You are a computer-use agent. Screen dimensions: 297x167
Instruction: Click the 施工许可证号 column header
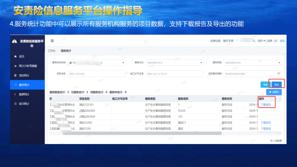click(120, 99)
